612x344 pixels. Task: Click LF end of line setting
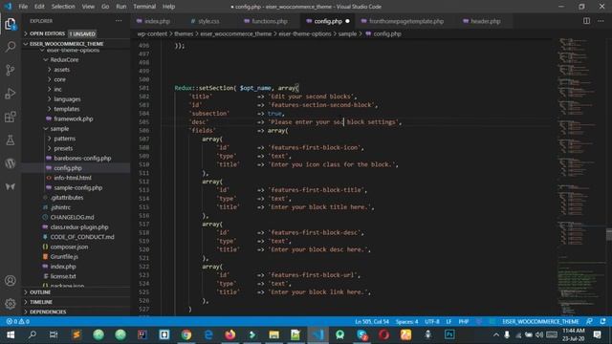(448, 321)
